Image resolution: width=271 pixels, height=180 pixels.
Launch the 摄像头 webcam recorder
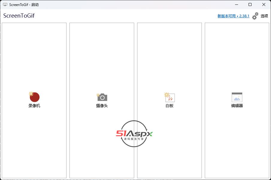coord(102,100)
